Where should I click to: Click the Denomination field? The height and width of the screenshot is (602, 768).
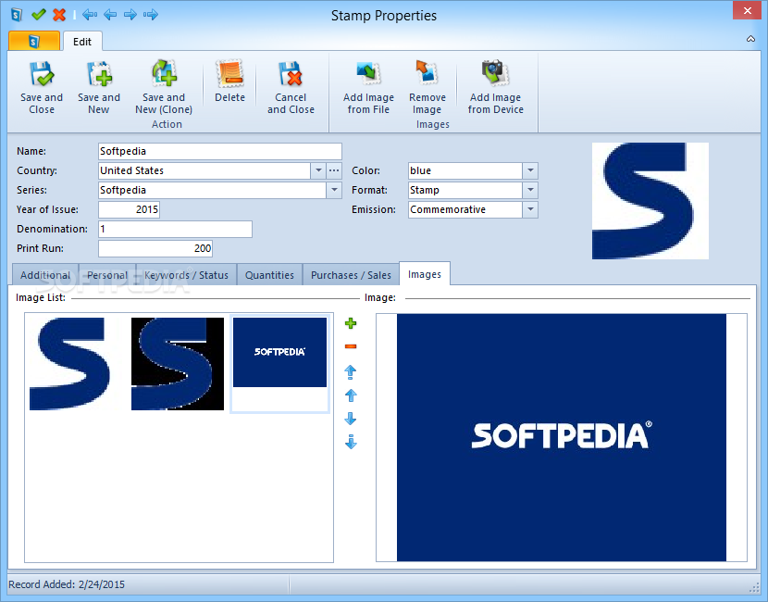tap(176, 229)
